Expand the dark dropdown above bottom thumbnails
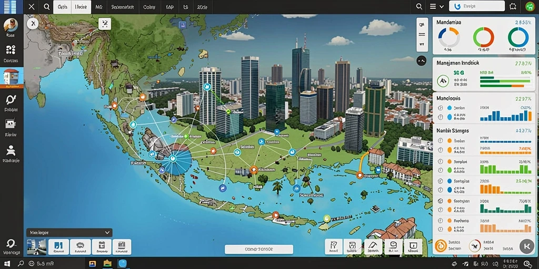This screenshot has height=269, width=539. tap(69, 232)
